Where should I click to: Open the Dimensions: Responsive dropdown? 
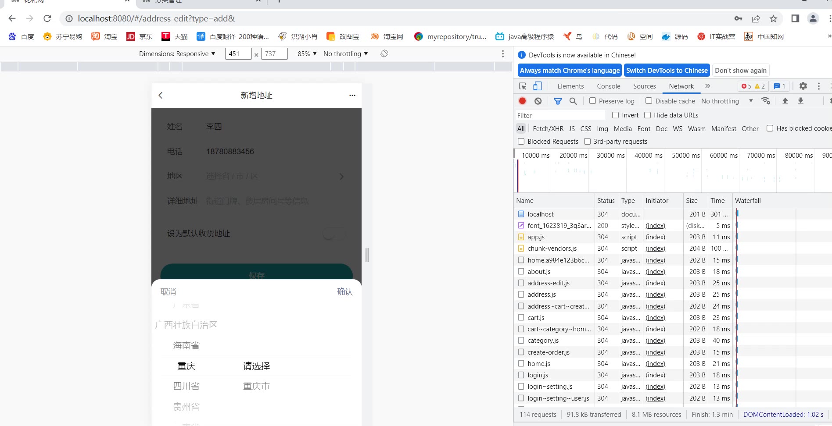[177, 53]
